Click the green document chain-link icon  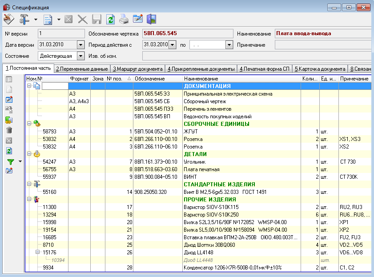pyautogui.click(x=9, y=120)
